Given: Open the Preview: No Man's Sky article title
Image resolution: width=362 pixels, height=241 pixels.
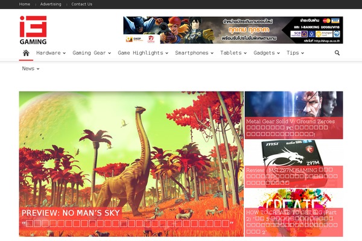Looking at the screenshot, I should pyautogui.click(x=71, y=213).
